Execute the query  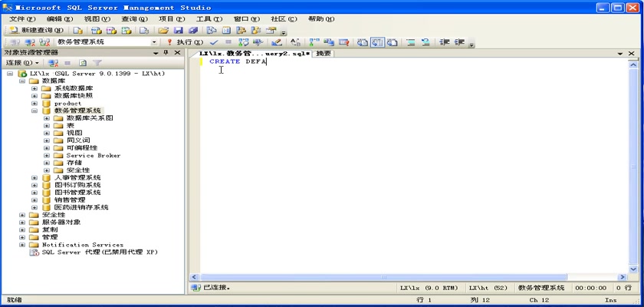[185, 42]
